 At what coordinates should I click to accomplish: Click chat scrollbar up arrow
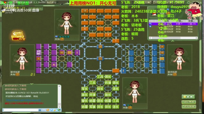(59, 86)
